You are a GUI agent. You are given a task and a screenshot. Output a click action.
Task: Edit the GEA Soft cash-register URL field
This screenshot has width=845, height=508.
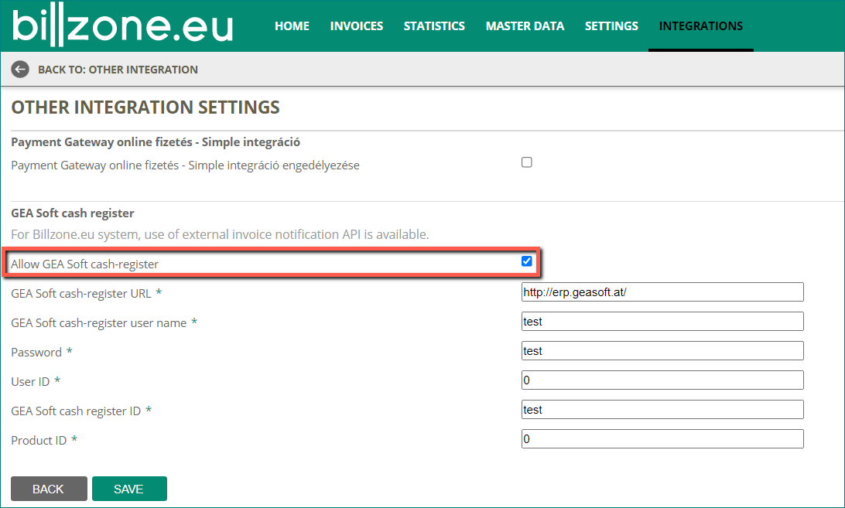(x=662, y=292)
